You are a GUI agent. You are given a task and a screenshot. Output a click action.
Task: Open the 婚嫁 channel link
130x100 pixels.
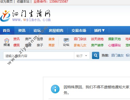tap(28, 45)
